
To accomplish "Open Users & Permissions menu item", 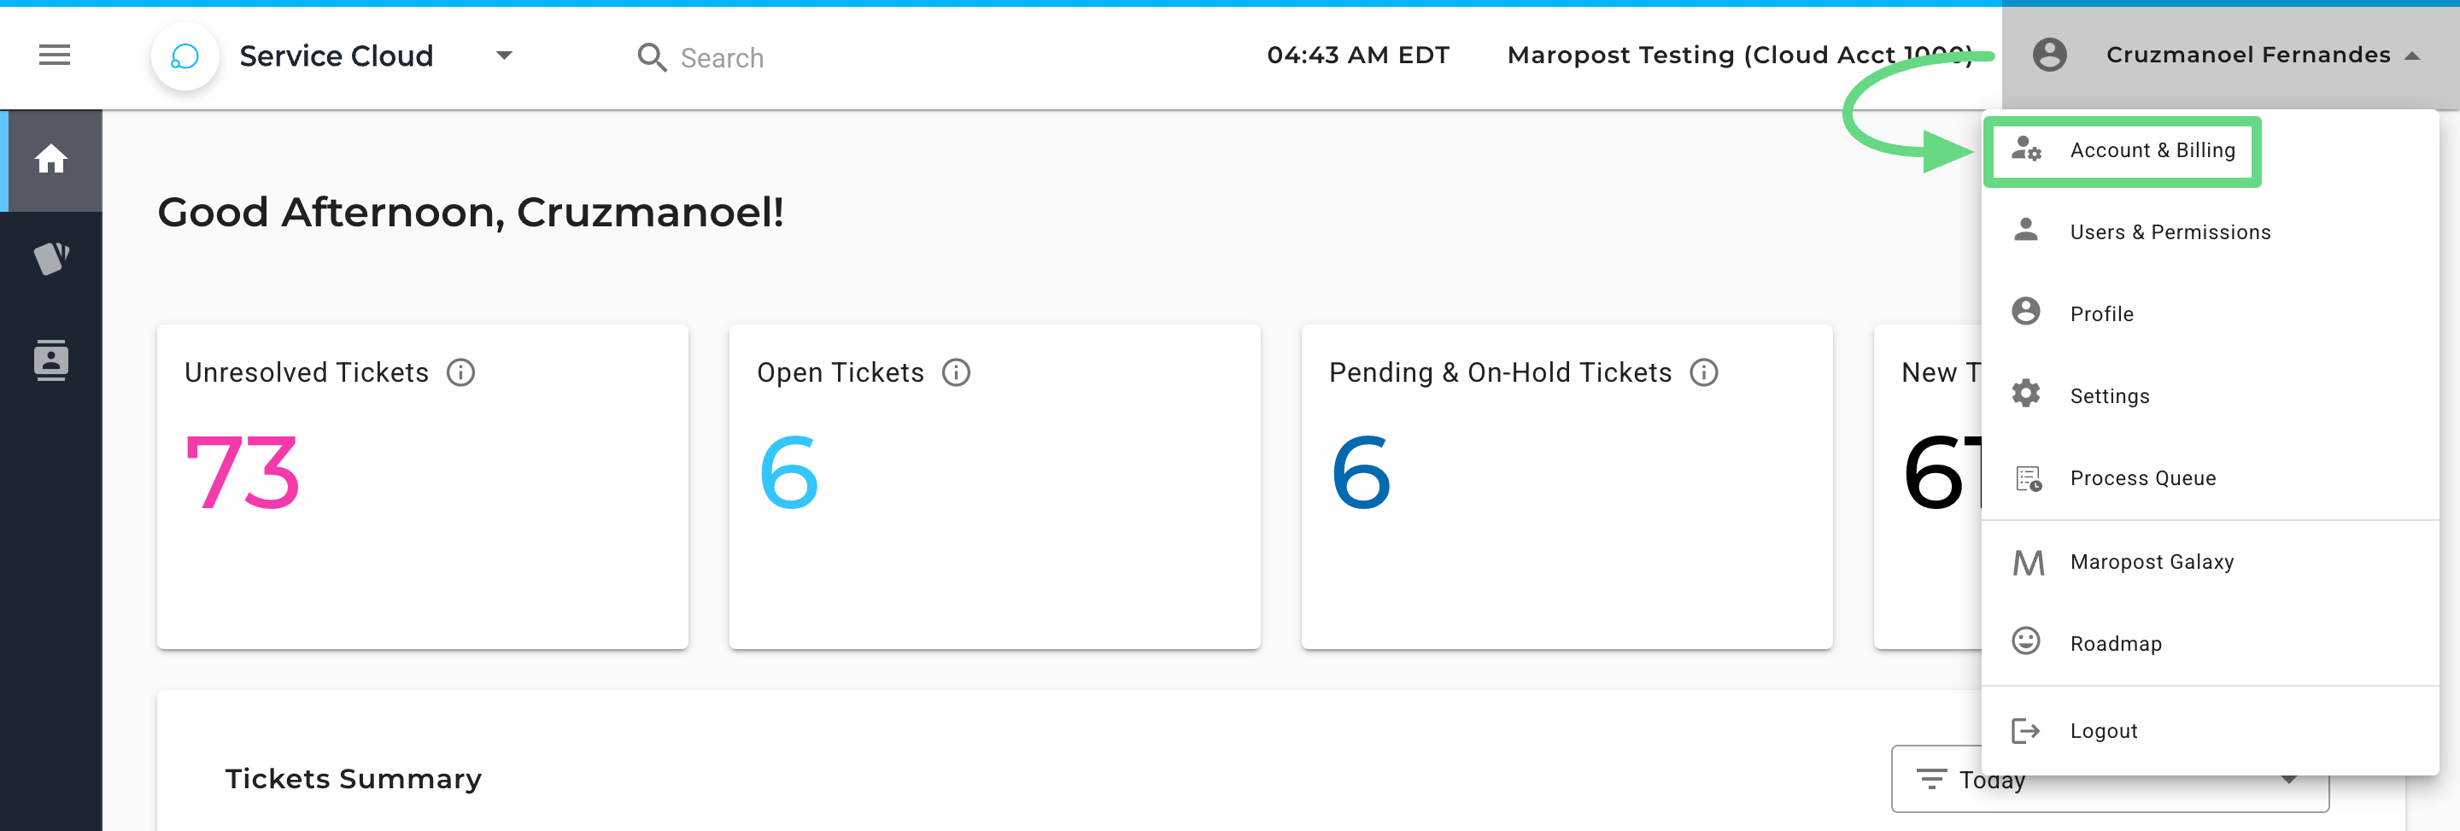I will 2170,232.
